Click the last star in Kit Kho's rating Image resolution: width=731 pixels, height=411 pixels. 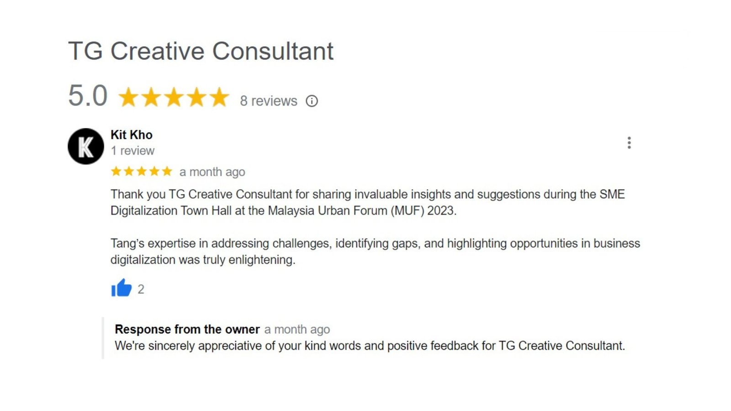[167, 171]
